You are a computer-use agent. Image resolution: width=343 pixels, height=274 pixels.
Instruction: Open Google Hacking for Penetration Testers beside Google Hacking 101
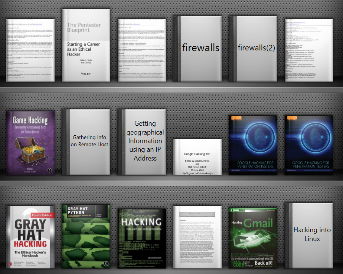(x=253, y=145)
